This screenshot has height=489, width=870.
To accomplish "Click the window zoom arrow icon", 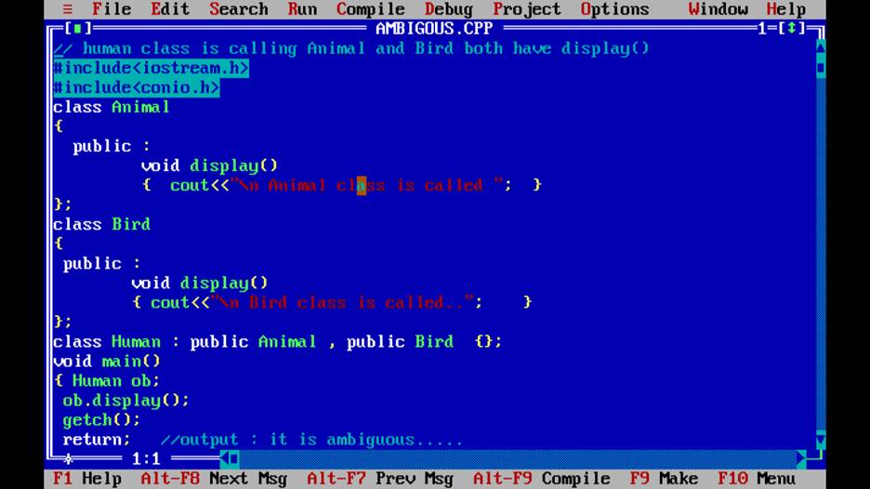I will (x=792, y=28).
